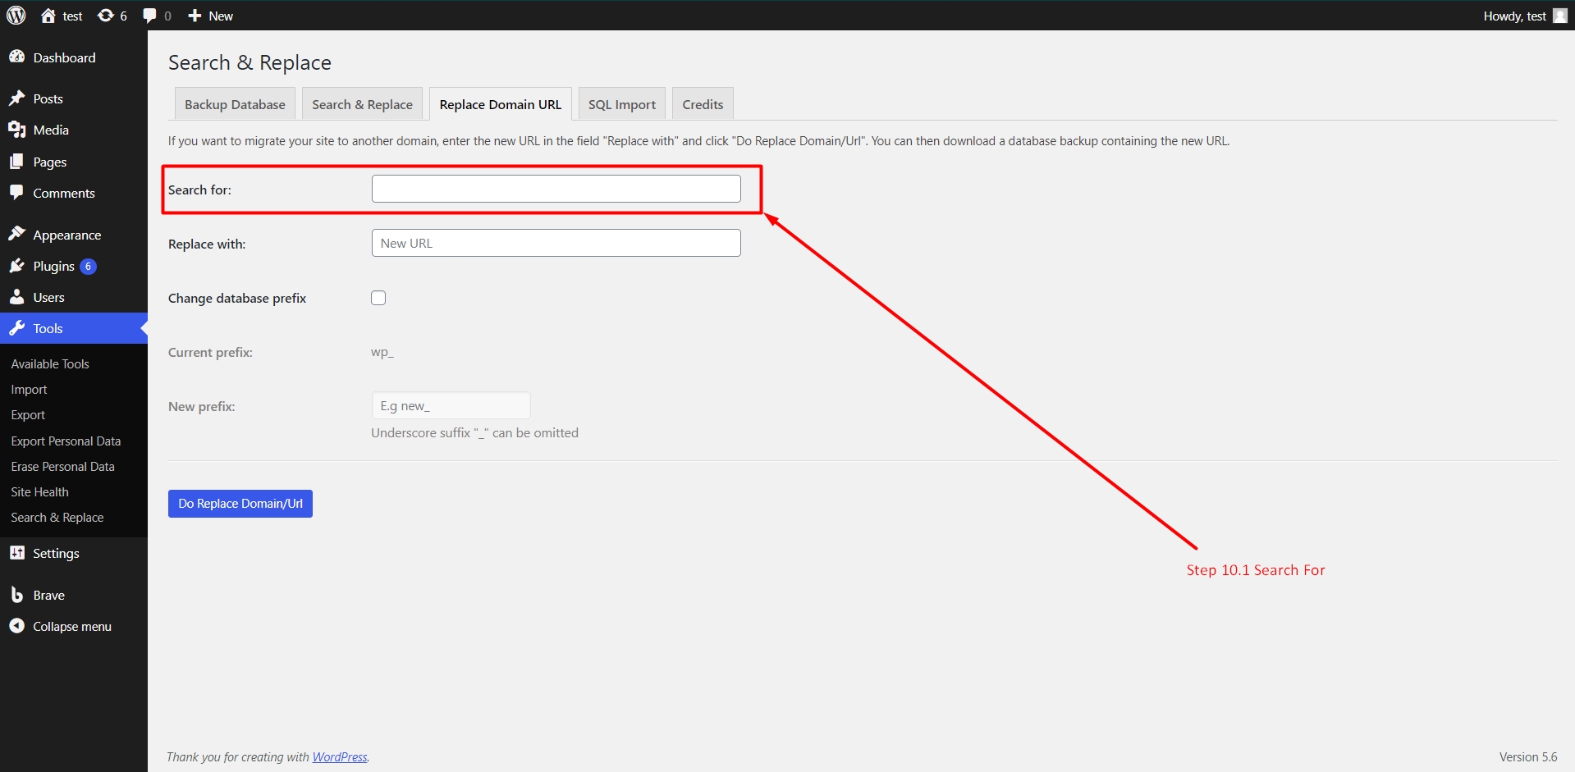This screenshot has height=772, width=1575.
Task: Open the SQL Import tab
Action: [x=622, y=104]
